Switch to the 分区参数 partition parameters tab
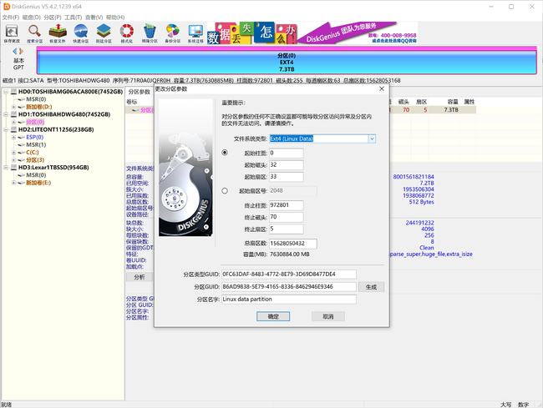543x408 pixels. [140, 92]
